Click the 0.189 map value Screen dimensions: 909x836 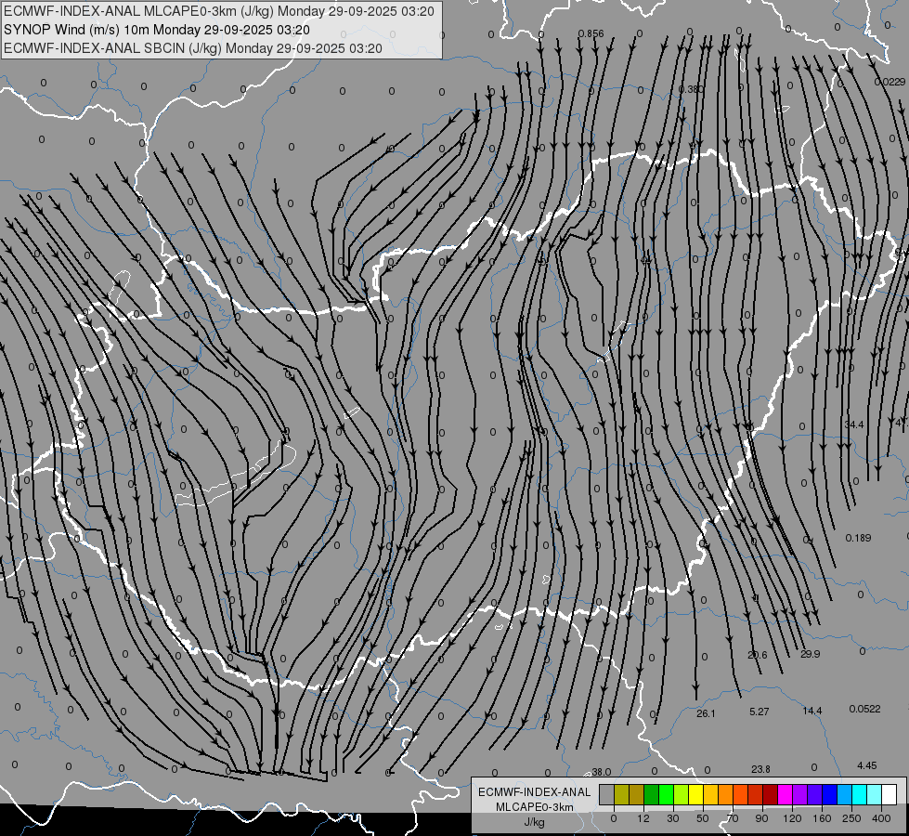click(x=858, y=538)
